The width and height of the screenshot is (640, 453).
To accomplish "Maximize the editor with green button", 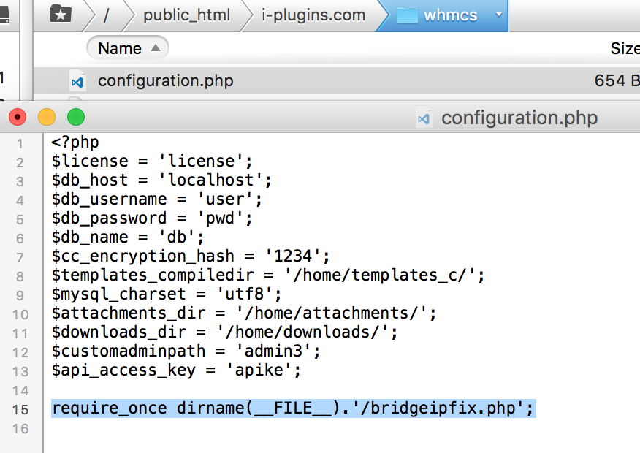I will (x=76, y=118).
